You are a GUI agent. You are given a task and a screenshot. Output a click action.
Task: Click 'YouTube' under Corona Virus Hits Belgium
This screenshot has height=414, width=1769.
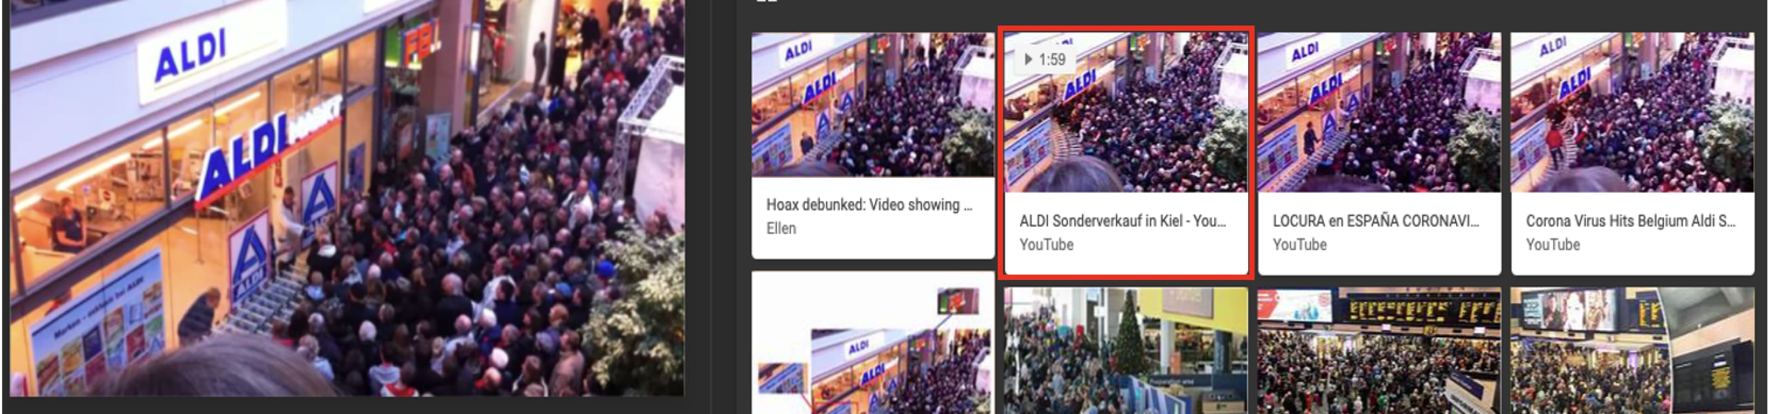coord(1552,245)
